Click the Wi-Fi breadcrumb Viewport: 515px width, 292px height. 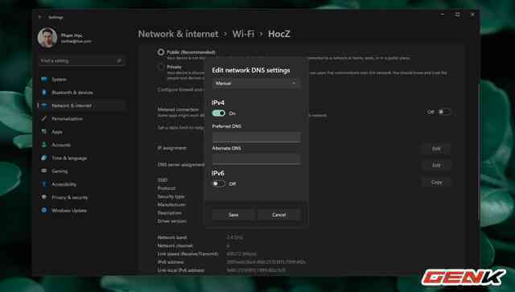click(243, 34)
